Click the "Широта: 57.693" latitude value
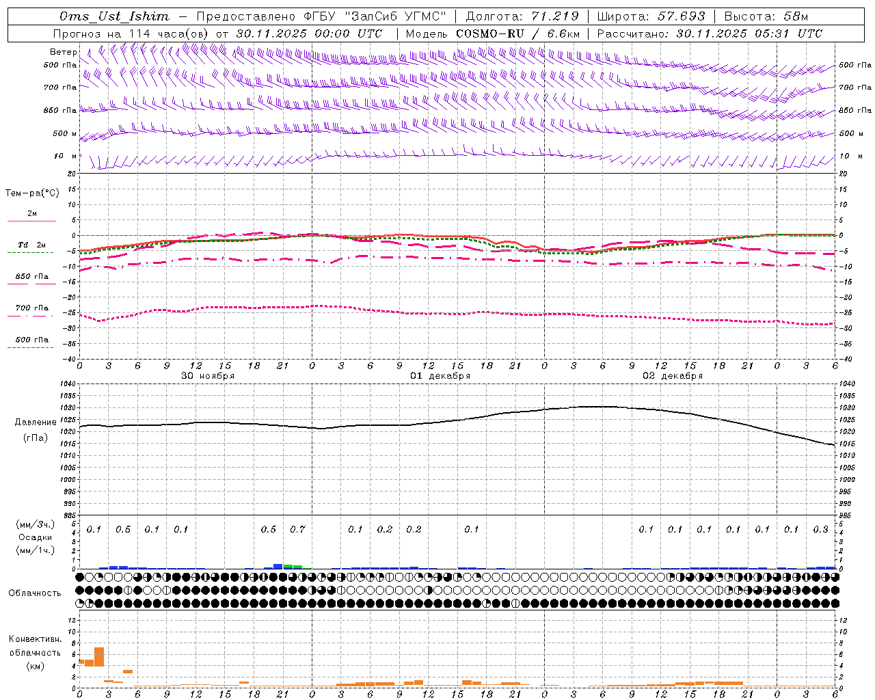 click(x=650, y=16)
